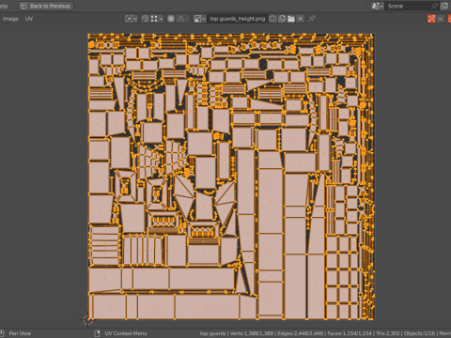
Task: Click the 'Tris:2,302' statistic
Action: click(387, 333)
